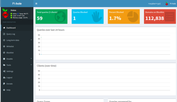This screenshot has width=177, height=102.
Task: Click the 'MAIN NAVIGATION' header label
Action: (9, 22)
